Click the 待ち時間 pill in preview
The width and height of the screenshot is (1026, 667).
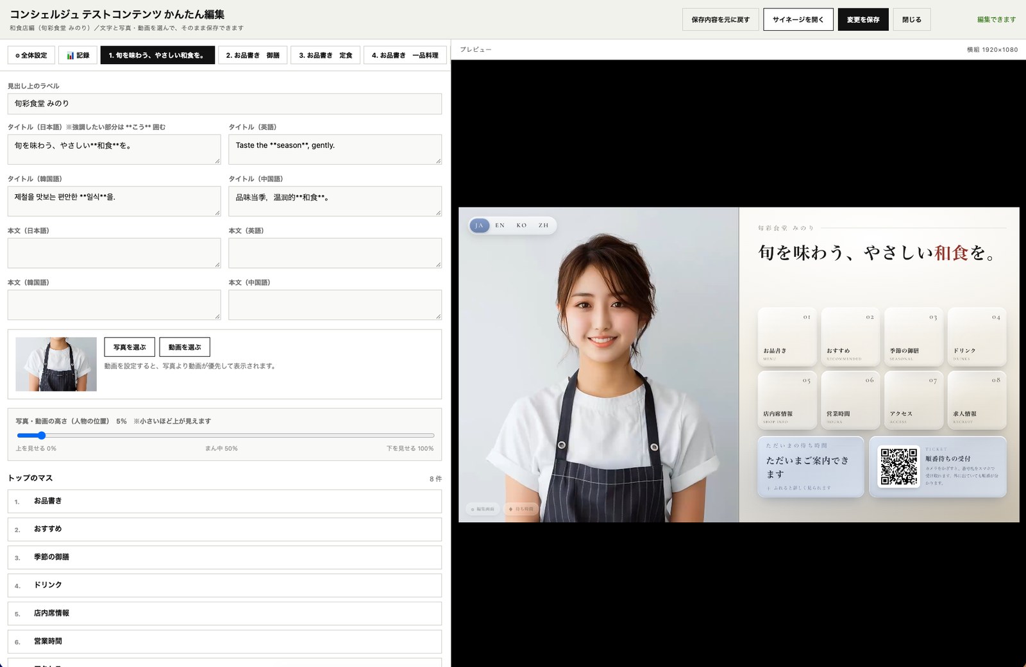pos(521,509)
